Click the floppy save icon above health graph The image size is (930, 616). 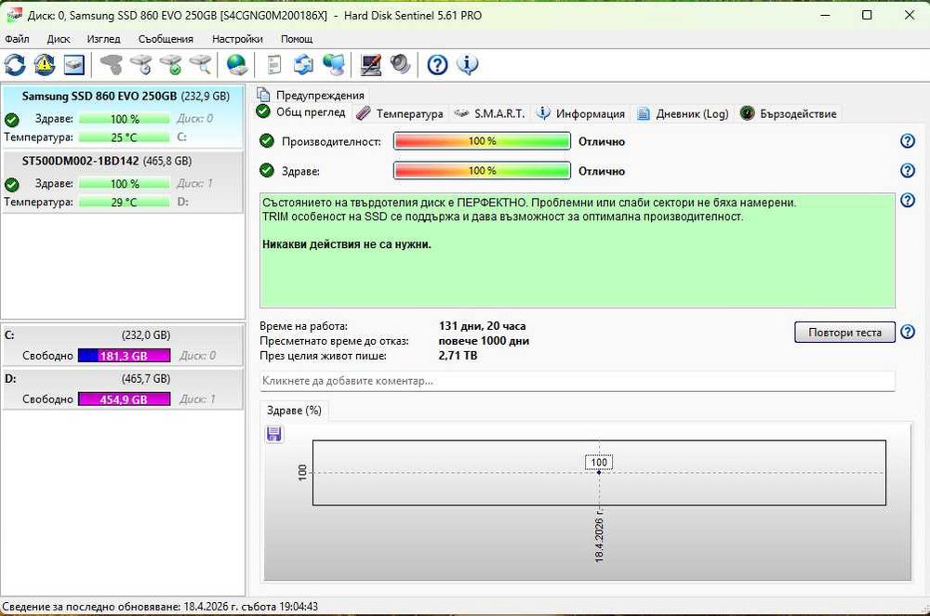(274, 434)
